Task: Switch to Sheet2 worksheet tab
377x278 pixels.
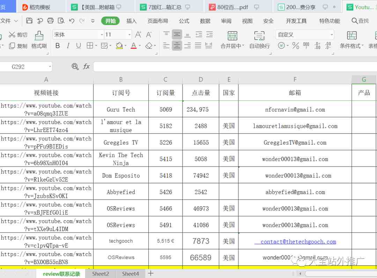Action: point(101,274)
